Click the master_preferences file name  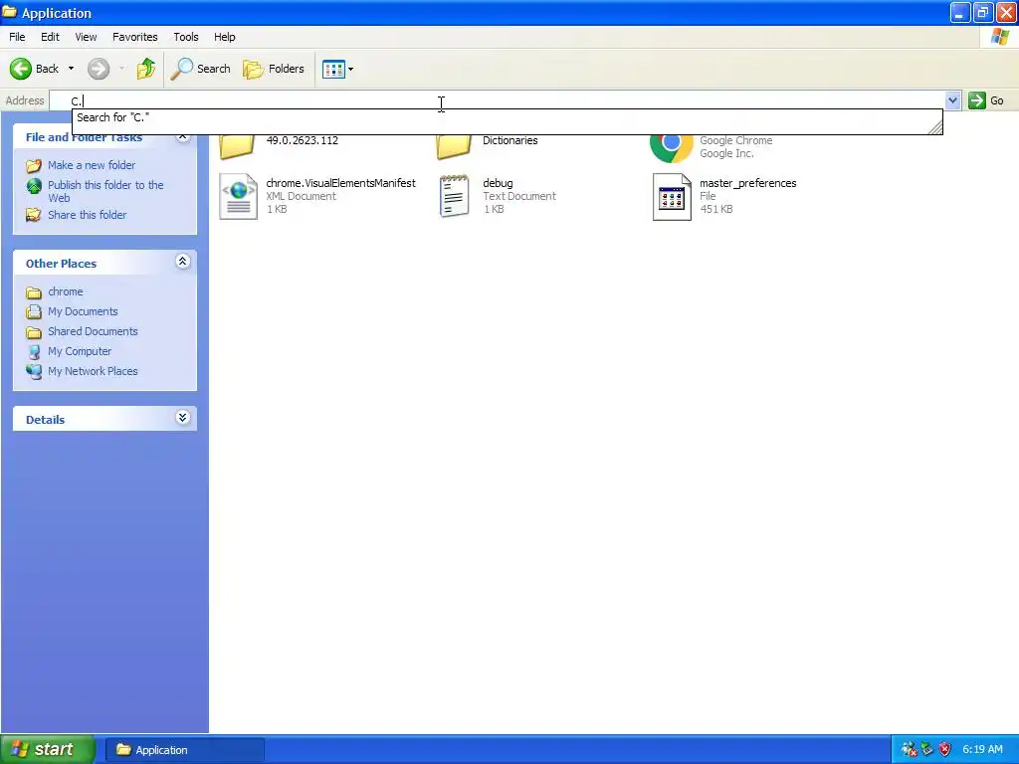pos(748,183)
